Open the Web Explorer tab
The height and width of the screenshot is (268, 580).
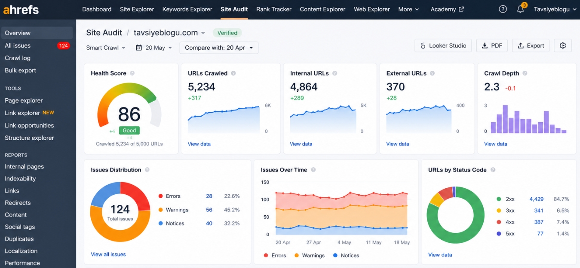coord(372,9)
